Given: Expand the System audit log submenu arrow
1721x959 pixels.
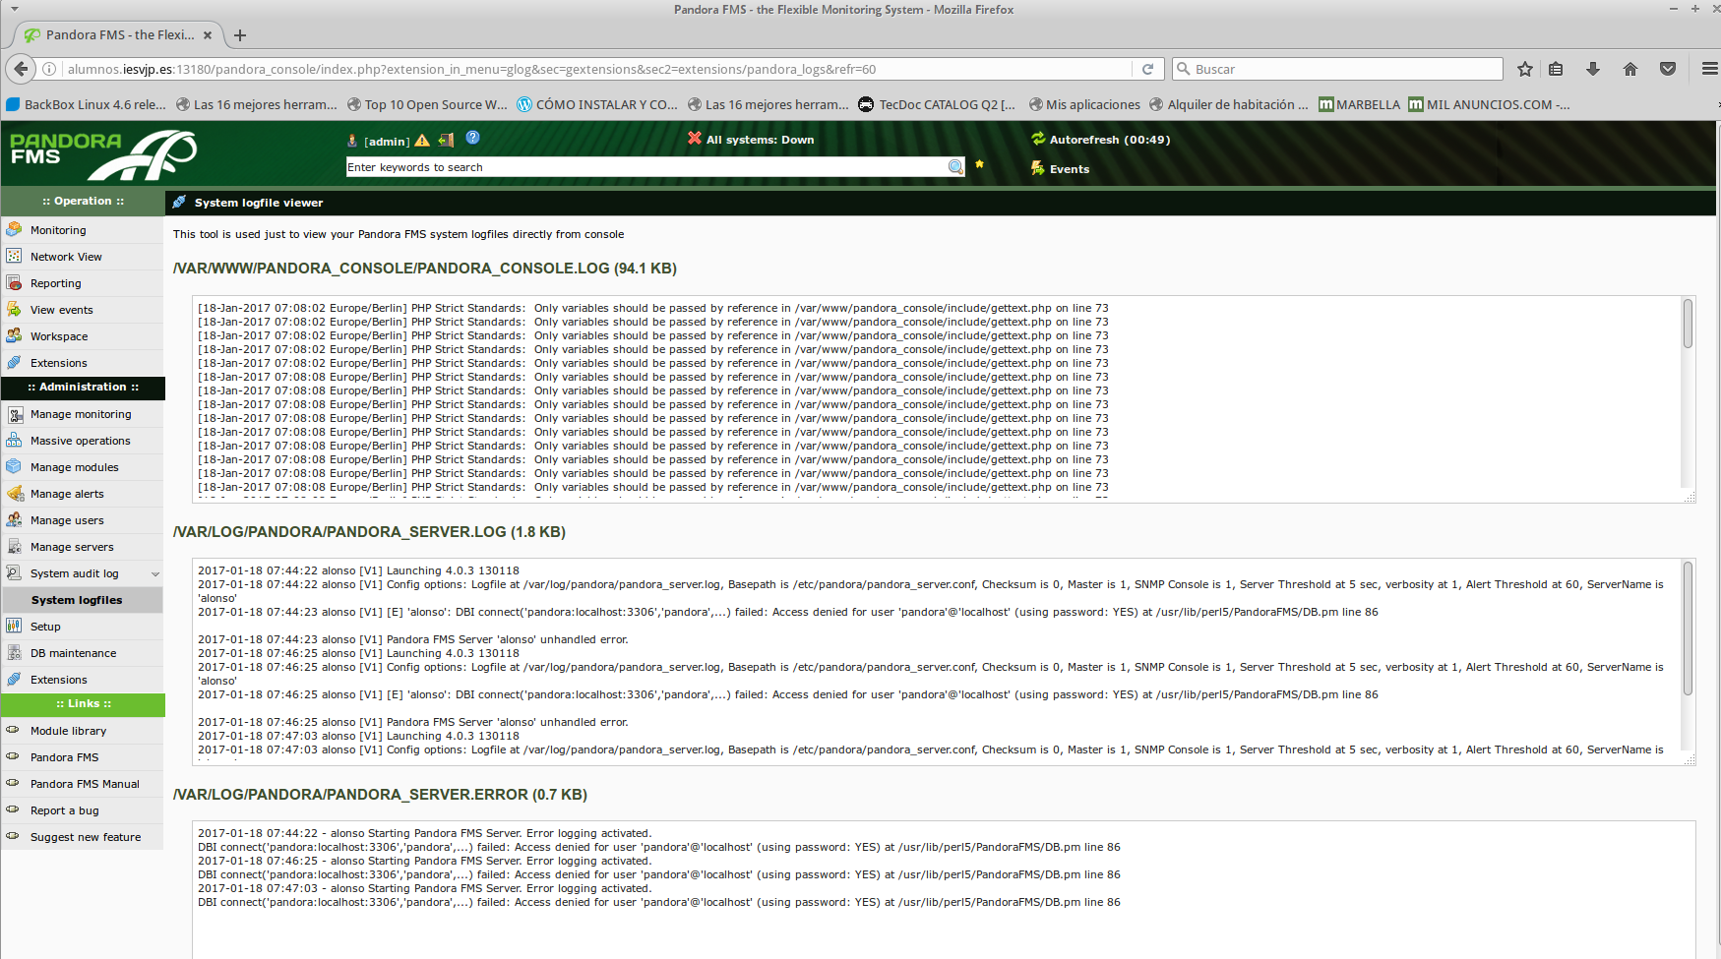Looking at the screenshot, I should click(155, 573).
